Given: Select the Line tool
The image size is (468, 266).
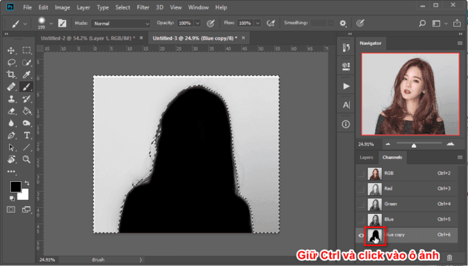Looking at the screenshot, I should click(x=27, y=147).
